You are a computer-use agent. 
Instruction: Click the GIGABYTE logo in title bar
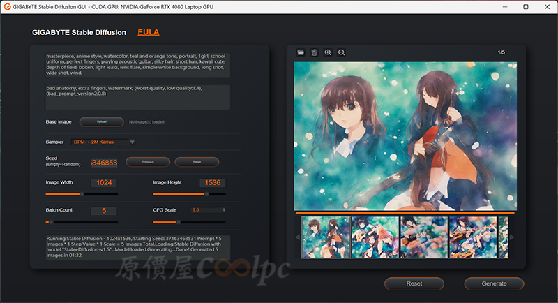[x=7, y=7]
